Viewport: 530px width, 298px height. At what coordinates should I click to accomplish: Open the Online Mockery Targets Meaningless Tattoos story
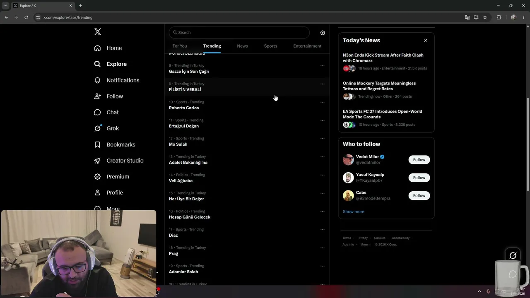(386, 90)
